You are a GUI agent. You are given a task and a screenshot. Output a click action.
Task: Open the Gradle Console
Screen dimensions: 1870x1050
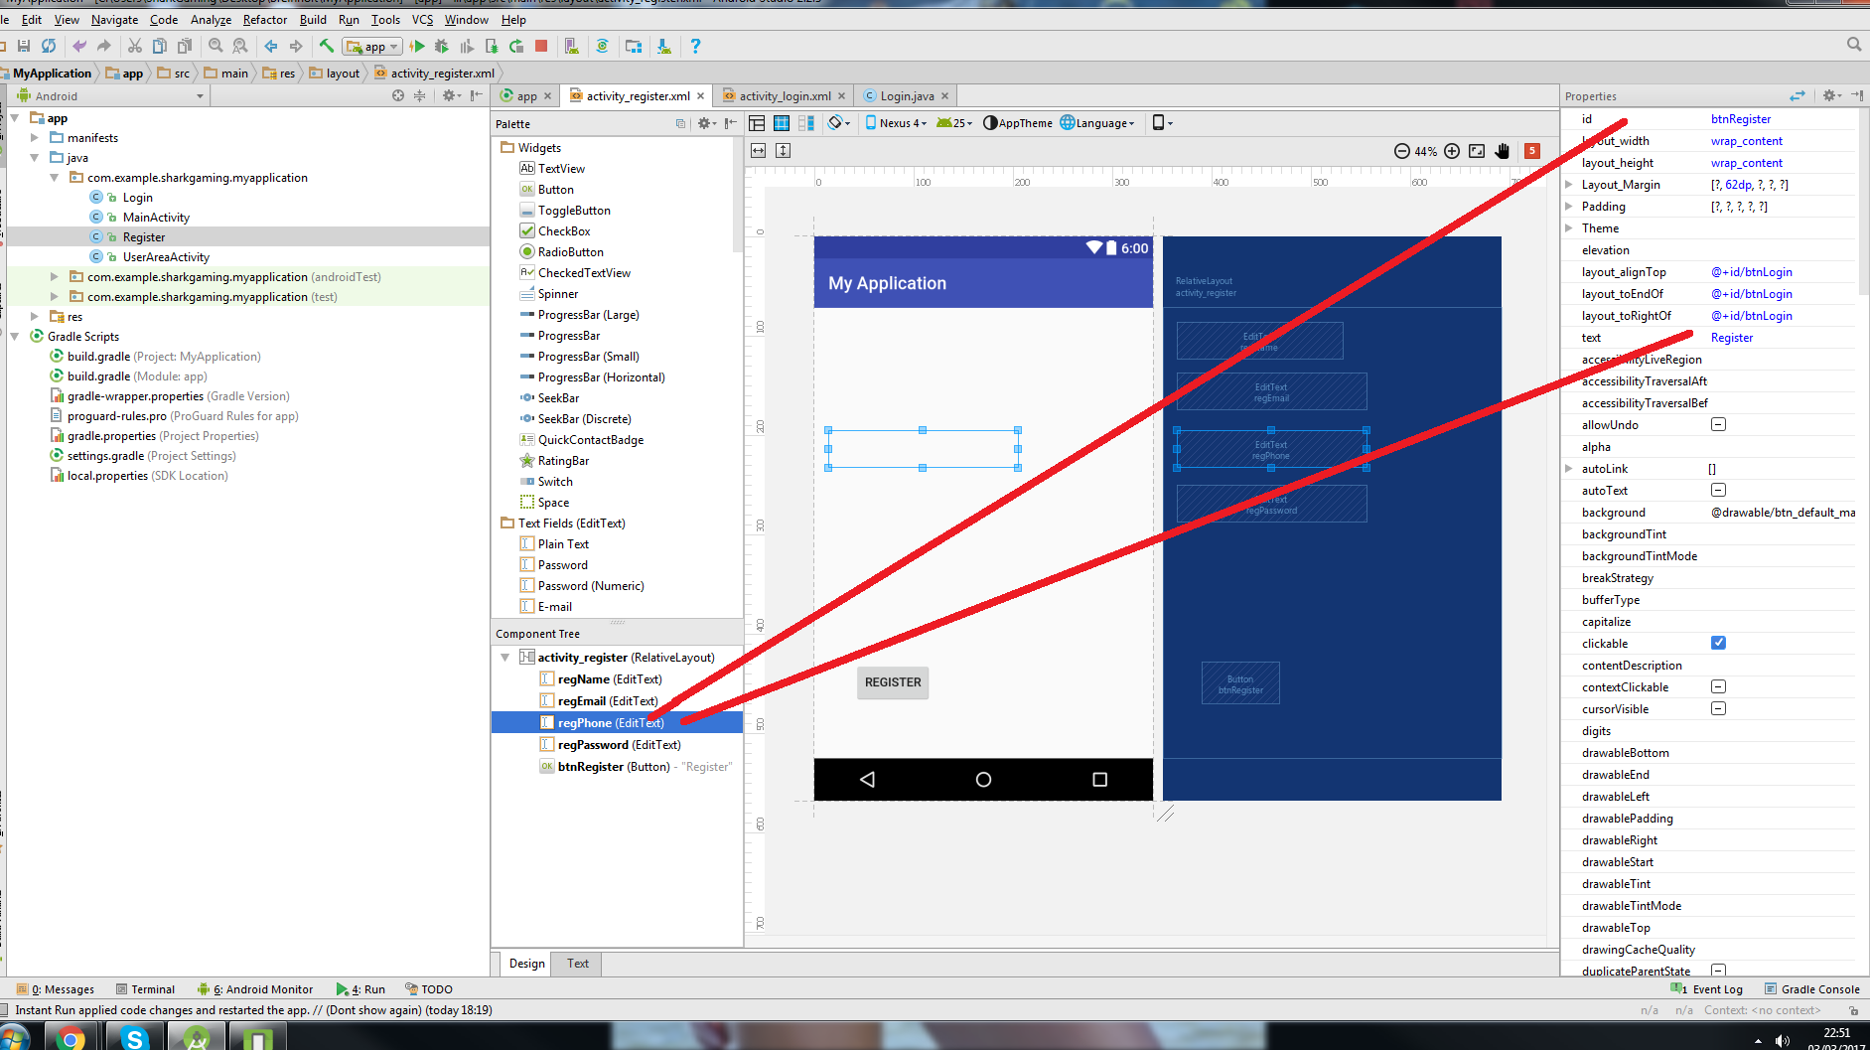click(1812, 988)
